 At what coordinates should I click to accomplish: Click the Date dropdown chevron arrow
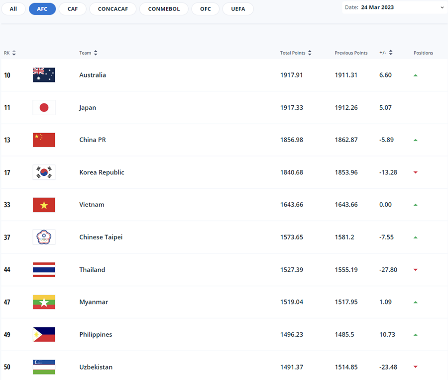click(442, 7)
